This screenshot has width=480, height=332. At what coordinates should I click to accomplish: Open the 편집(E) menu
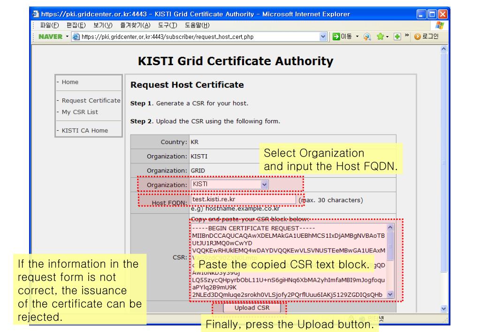(76, 25)
